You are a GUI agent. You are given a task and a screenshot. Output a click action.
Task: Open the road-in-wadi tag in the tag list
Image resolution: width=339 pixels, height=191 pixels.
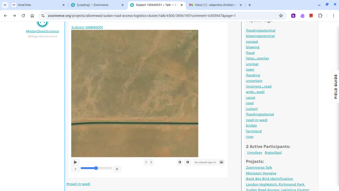257,120
